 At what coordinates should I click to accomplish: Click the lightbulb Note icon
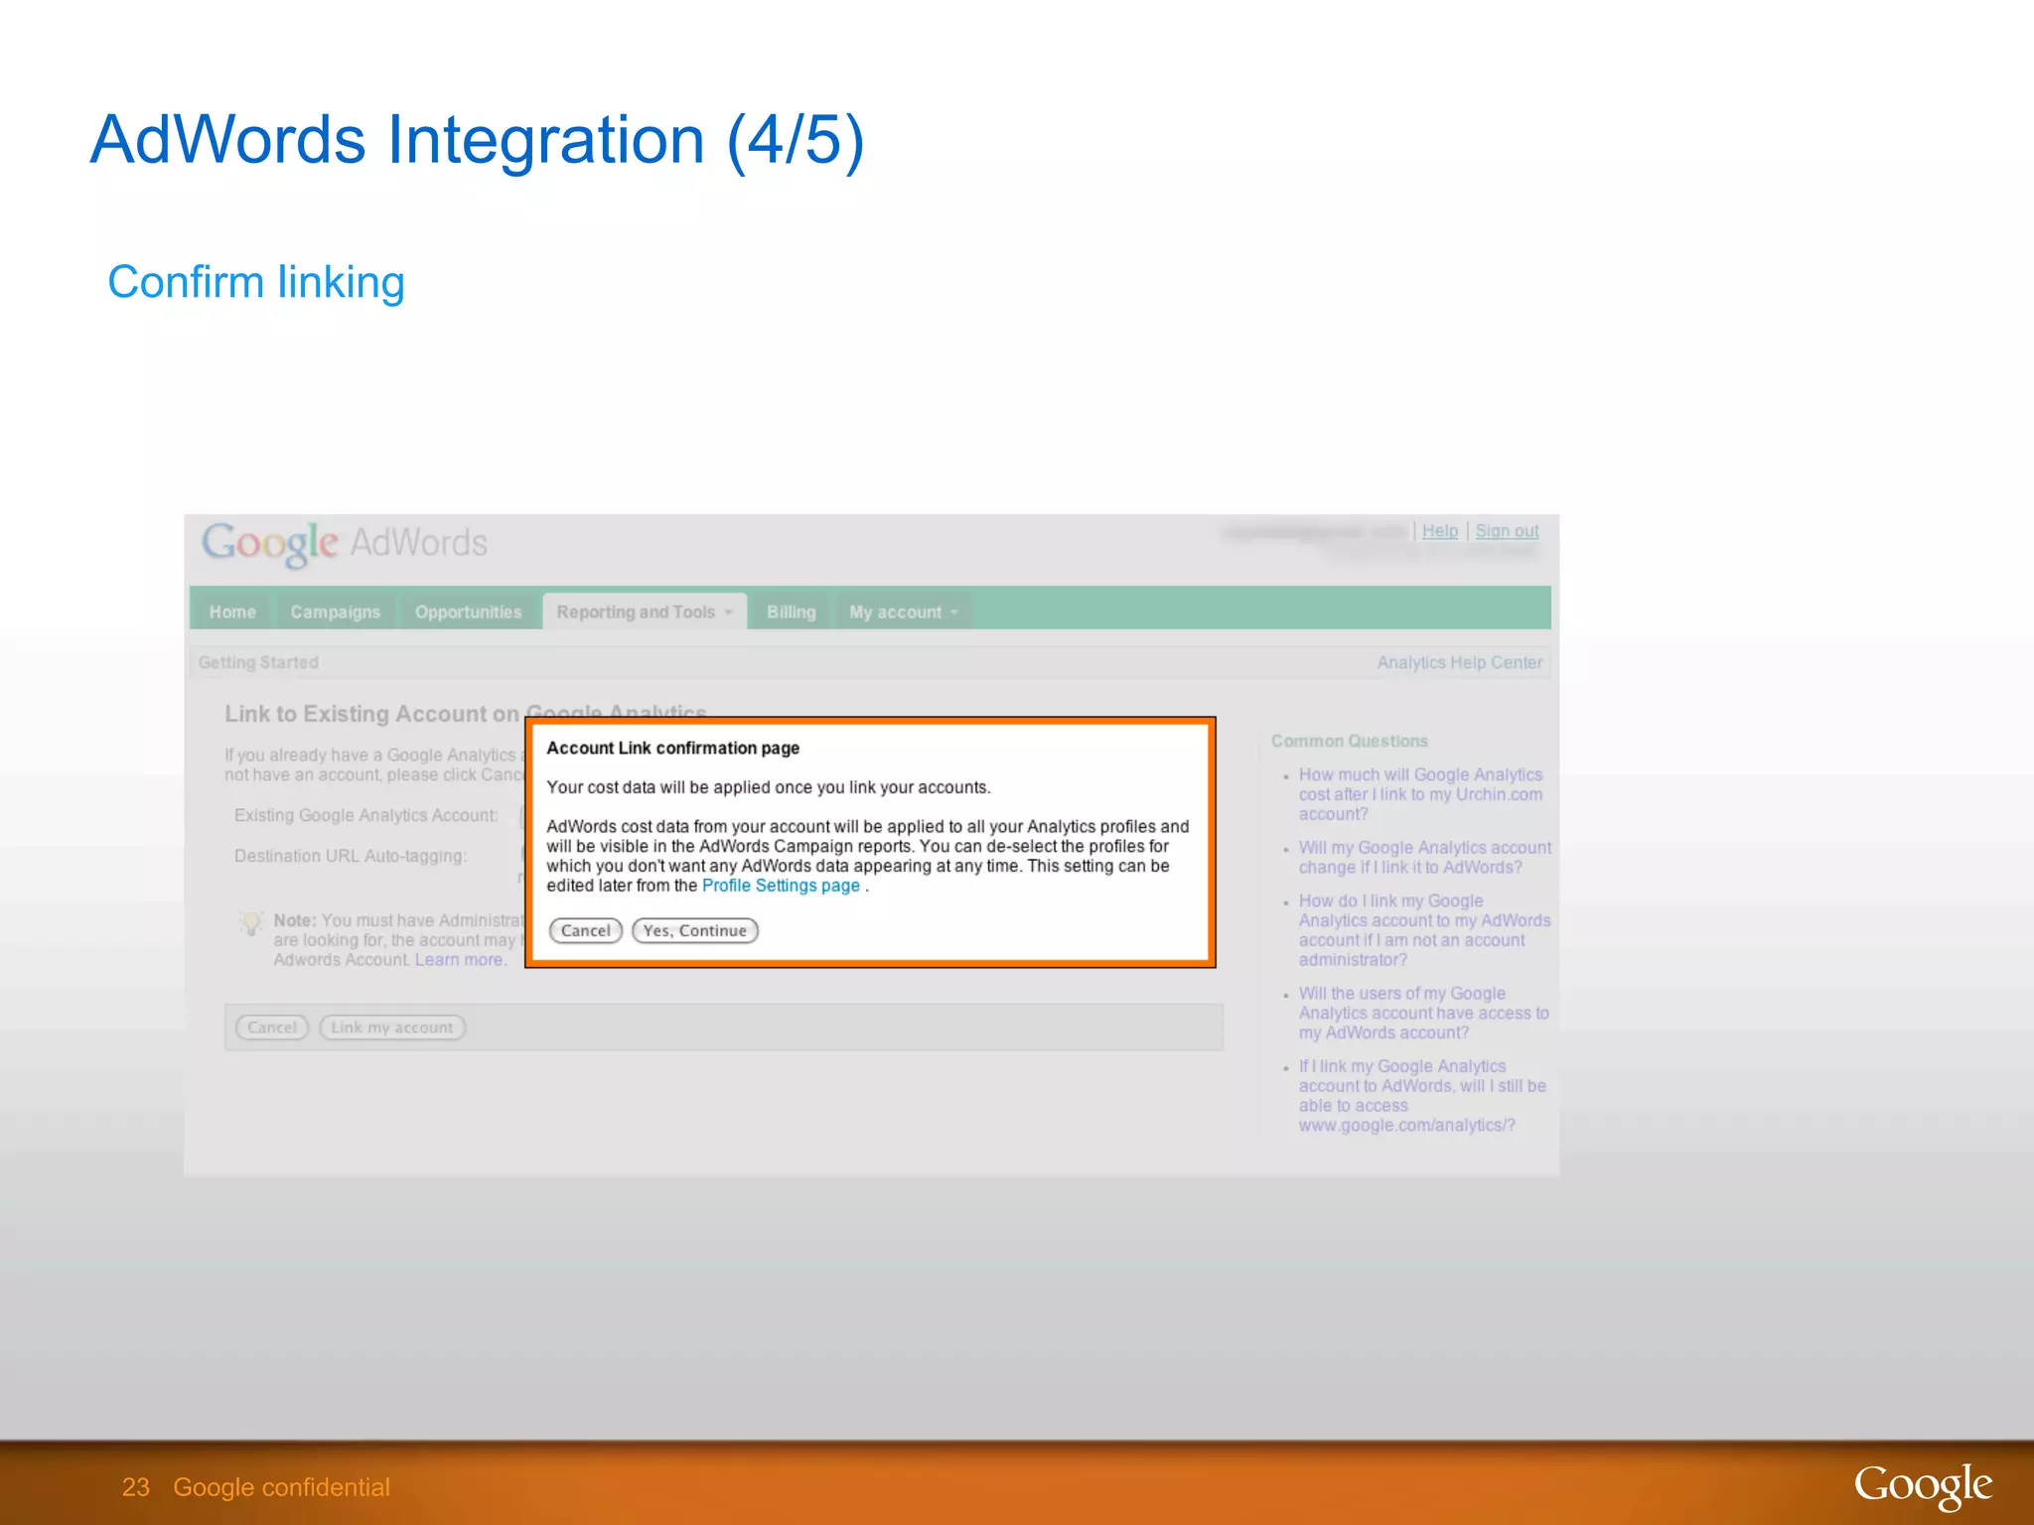click(251, 923)
